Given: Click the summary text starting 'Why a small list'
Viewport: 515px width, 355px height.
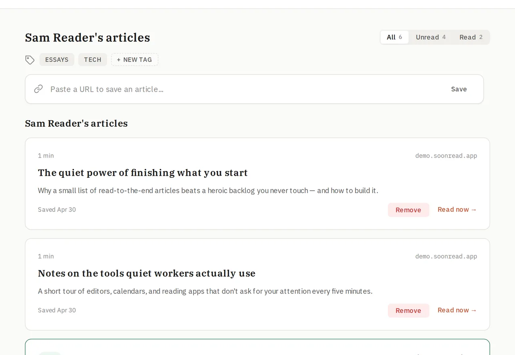Looking at the screenshot, I should 208,191.
